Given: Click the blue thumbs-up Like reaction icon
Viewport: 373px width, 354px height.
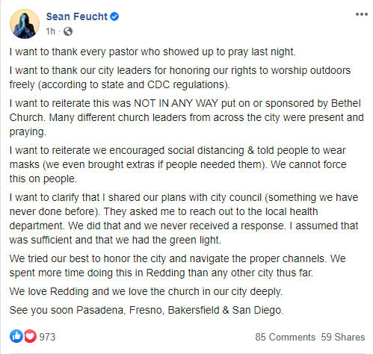Looking at the screenshot, I should pos(16,336).
